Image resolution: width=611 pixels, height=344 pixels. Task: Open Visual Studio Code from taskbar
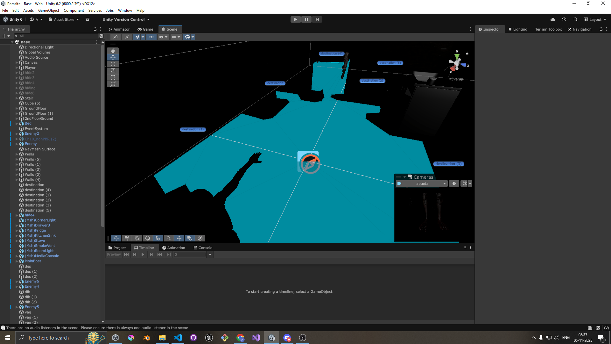(x=178, y=338)
